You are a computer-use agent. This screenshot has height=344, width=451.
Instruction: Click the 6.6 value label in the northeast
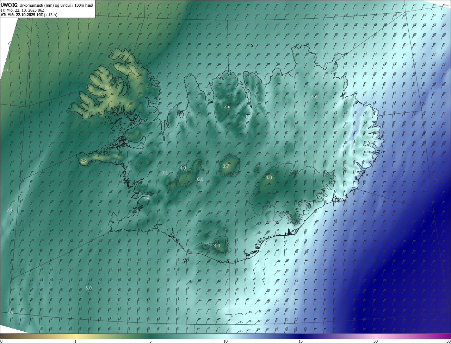[314, 97]
